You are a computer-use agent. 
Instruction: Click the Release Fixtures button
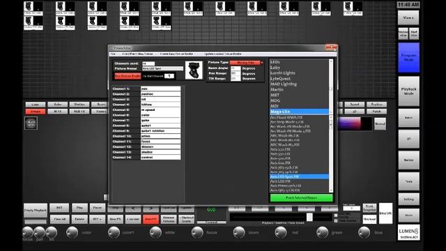(169, 220)
